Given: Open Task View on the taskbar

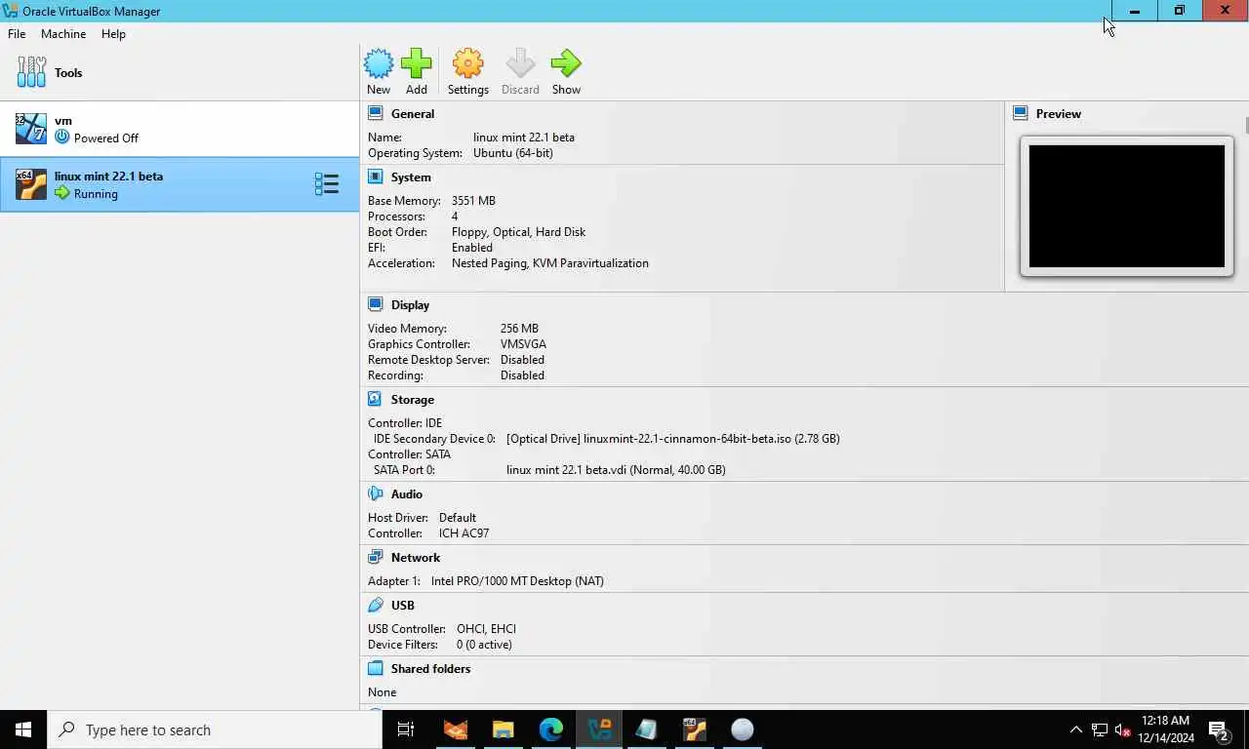Looking at the screenshot, I should 406,729.
